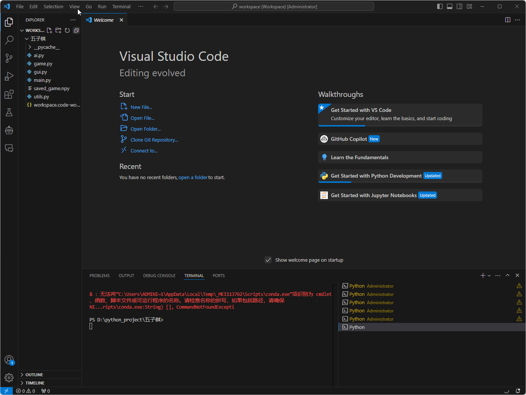Create a new terminal with plus button
The image size is (526, 395).
coord(483,276)
